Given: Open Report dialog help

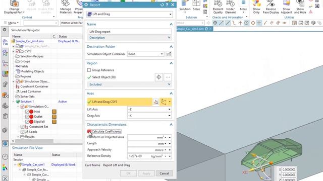Looking at the screenshot, I should (167, 5).
